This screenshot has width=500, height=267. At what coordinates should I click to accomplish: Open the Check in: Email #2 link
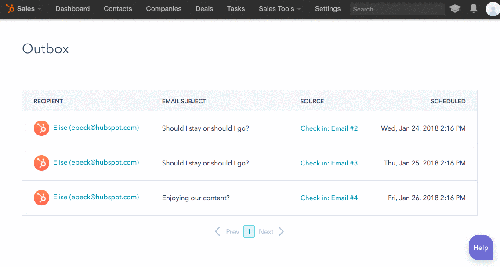pos(329,128)
